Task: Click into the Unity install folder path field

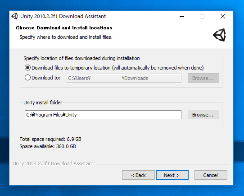Action: [x=103, y=115]
